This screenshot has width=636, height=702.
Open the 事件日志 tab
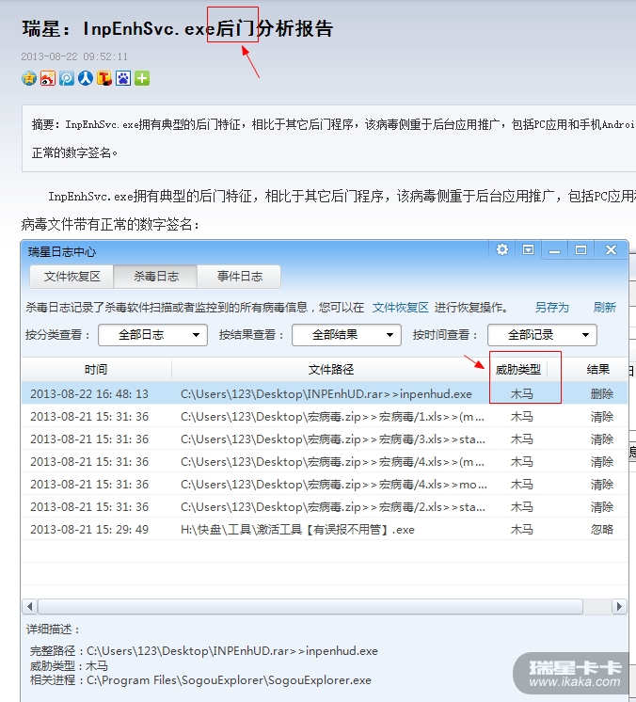[x=240, y=277]
